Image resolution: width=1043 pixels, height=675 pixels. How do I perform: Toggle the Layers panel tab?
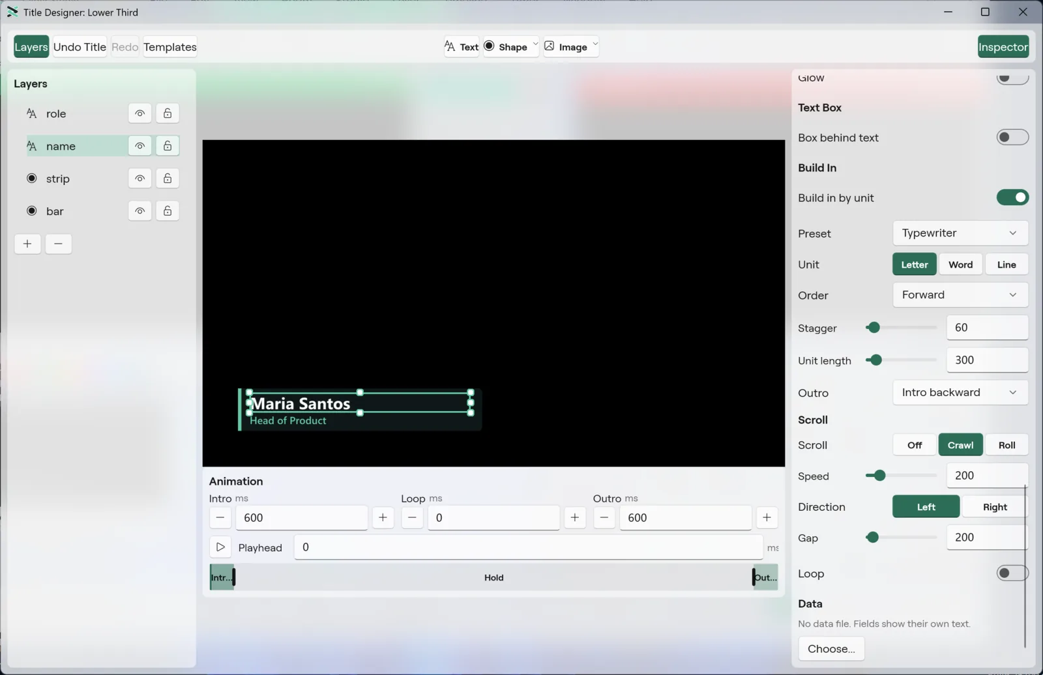coord(31,47)
